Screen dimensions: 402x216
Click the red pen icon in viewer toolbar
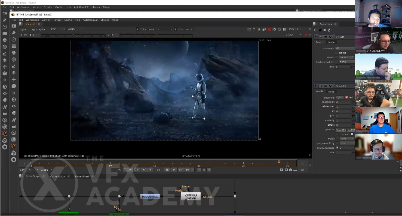[306, 35]
